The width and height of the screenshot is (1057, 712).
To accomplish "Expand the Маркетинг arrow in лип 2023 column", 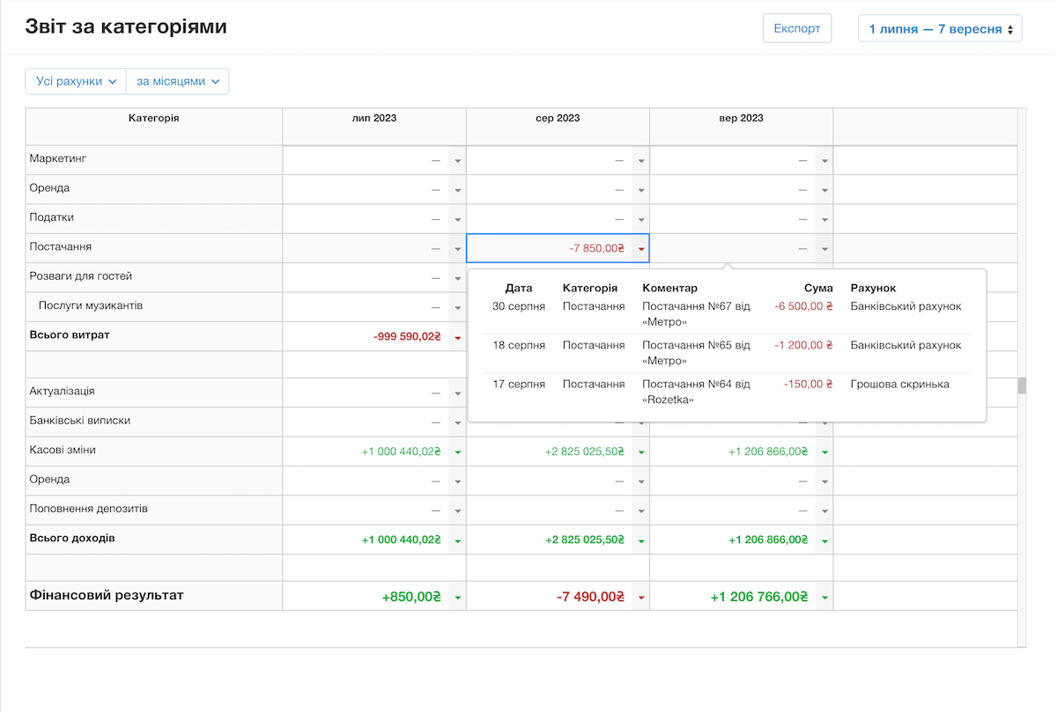I will [x=457, y=161].
